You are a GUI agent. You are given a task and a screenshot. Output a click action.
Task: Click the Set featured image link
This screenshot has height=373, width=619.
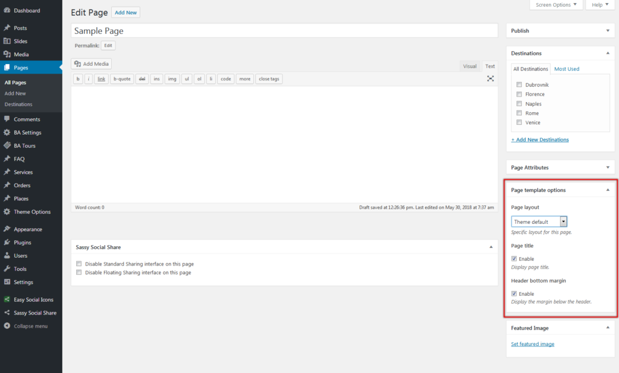coord(533,344)
